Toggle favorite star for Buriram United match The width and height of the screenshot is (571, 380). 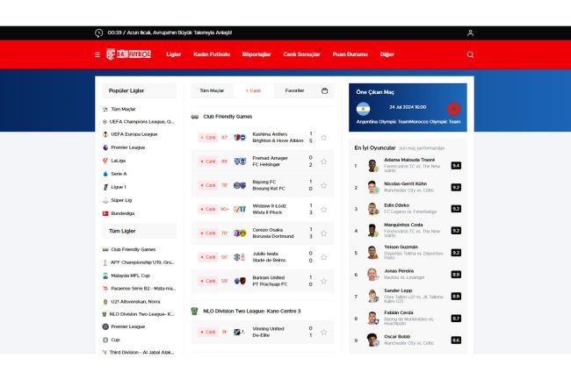point(323,281)
